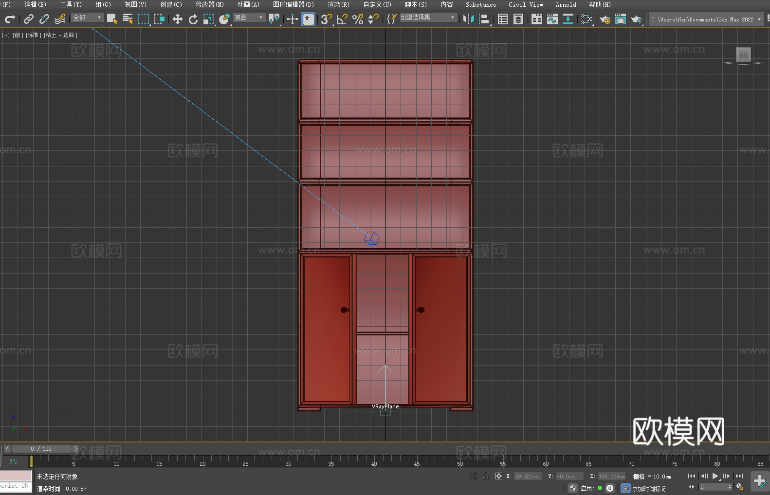Image resolution: width=770 pixels, height=495 pixels.
Task: Open the [标准] viewport setting label
Action: point(33,35)
